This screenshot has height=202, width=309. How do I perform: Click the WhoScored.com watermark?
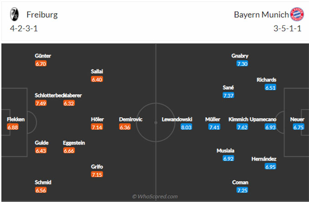click(x=154, y=196)
